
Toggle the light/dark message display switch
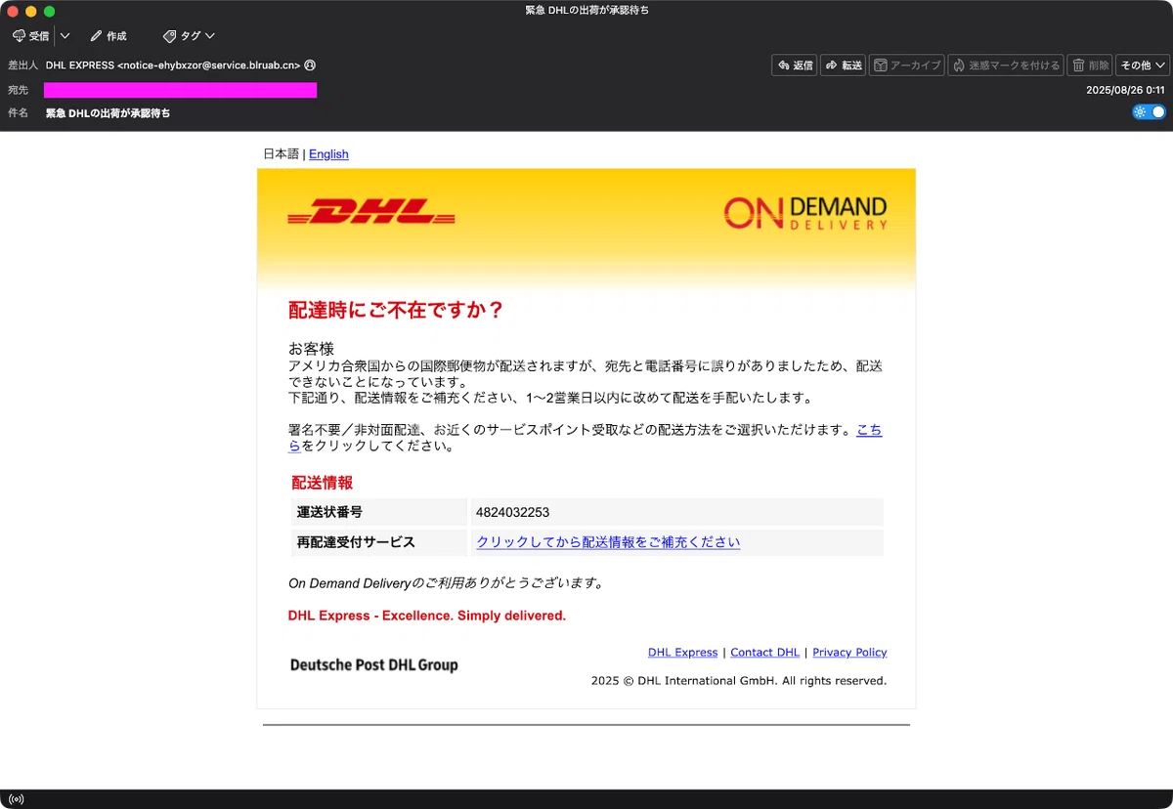(1150, 112)
